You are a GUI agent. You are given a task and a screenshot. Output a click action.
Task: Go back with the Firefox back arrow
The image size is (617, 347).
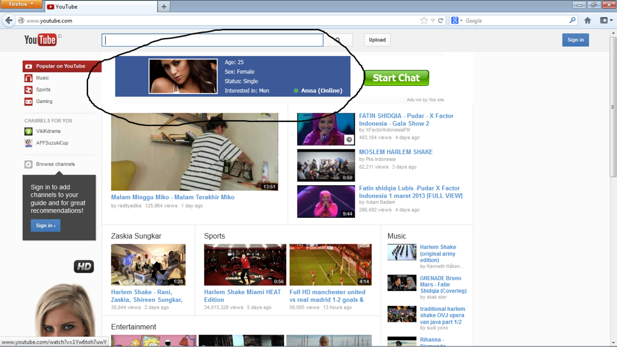[x=9, y=20]
